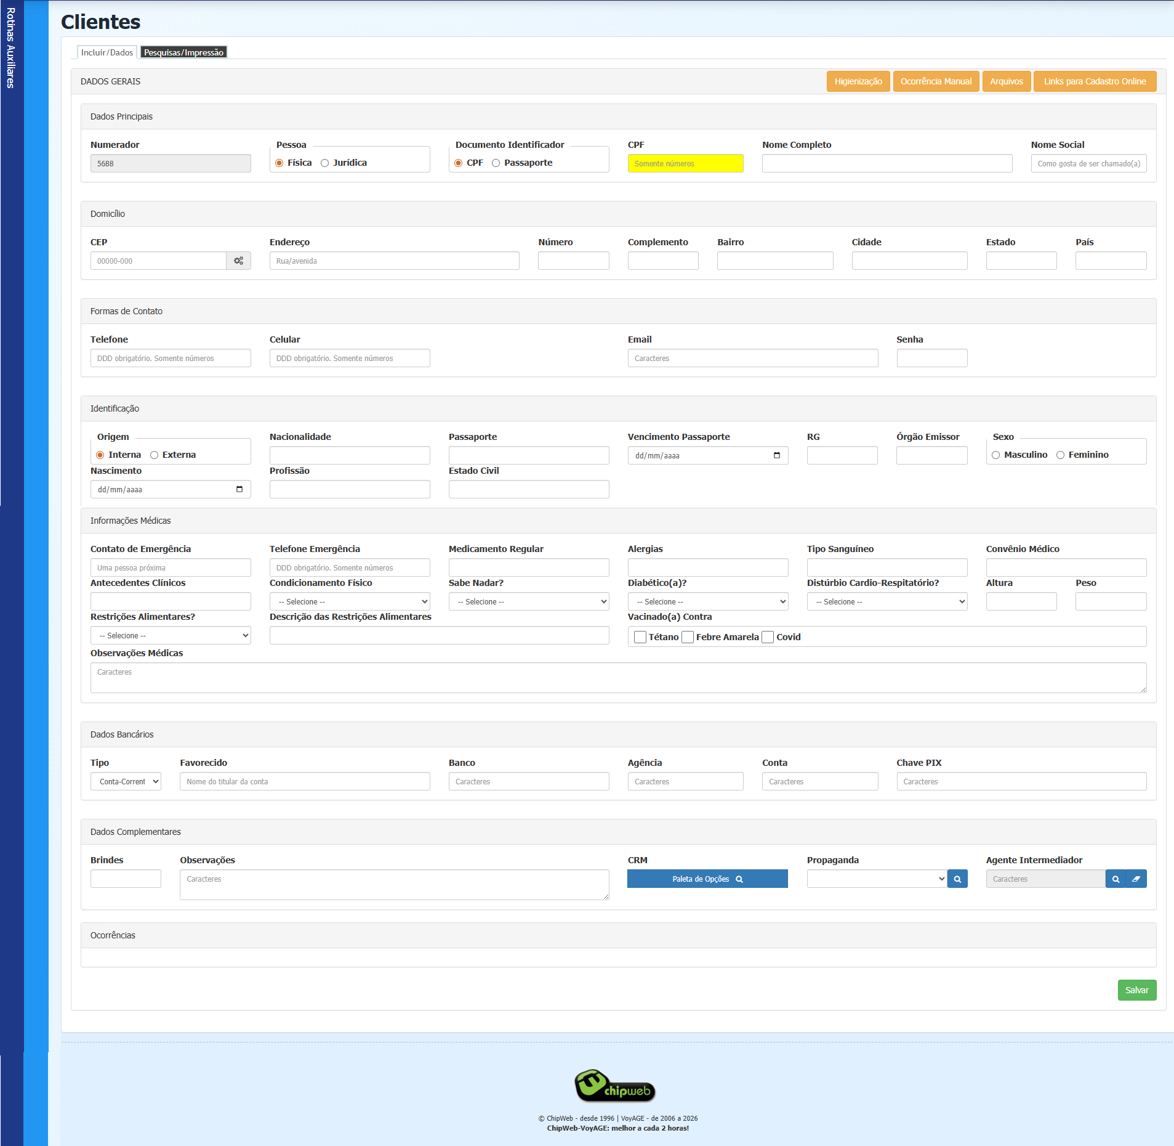The height and width of the screenshot is (1146, 1174).
Task: Click the CEP lookup gears icon
Action: pyautogui.click(x=238, y=261)
